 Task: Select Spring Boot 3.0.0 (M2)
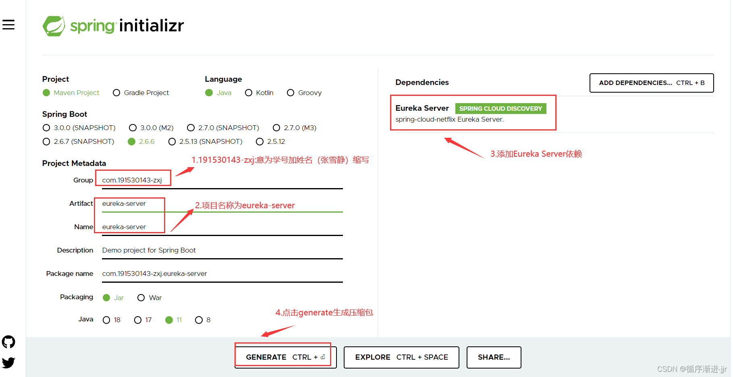point(133,128)
